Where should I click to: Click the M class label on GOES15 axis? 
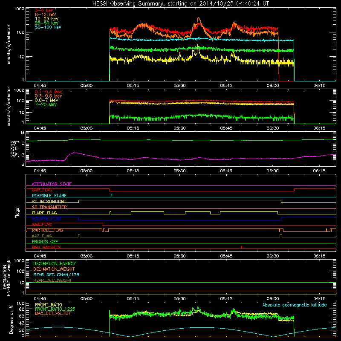pos(23,133)
